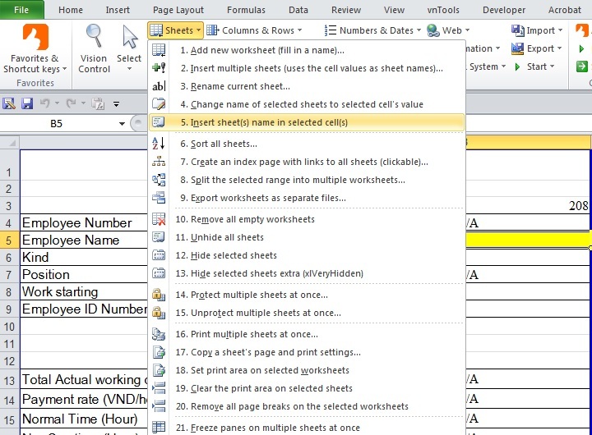Select cell Employee Number in row 4

coord(83,222)
